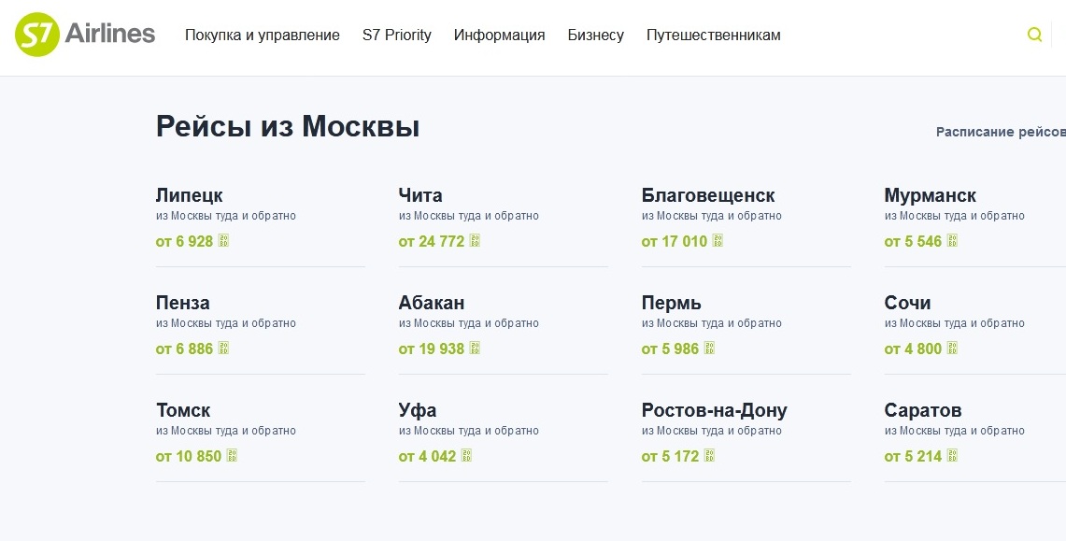Choose the Чита flight from Moscow

coord(420,196)
